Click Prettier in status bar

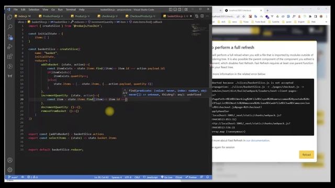(x=191, y=177)
